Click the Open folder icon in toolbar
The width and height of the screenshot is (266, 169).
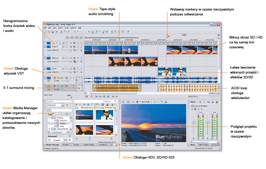tap(49, 32)
